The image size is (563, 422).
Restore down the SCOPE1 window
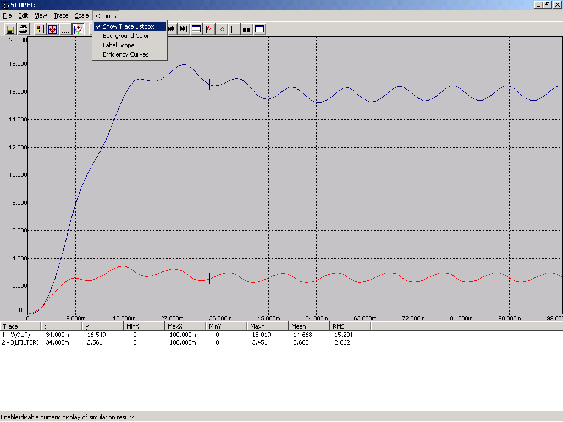click(x=547, y=5)
